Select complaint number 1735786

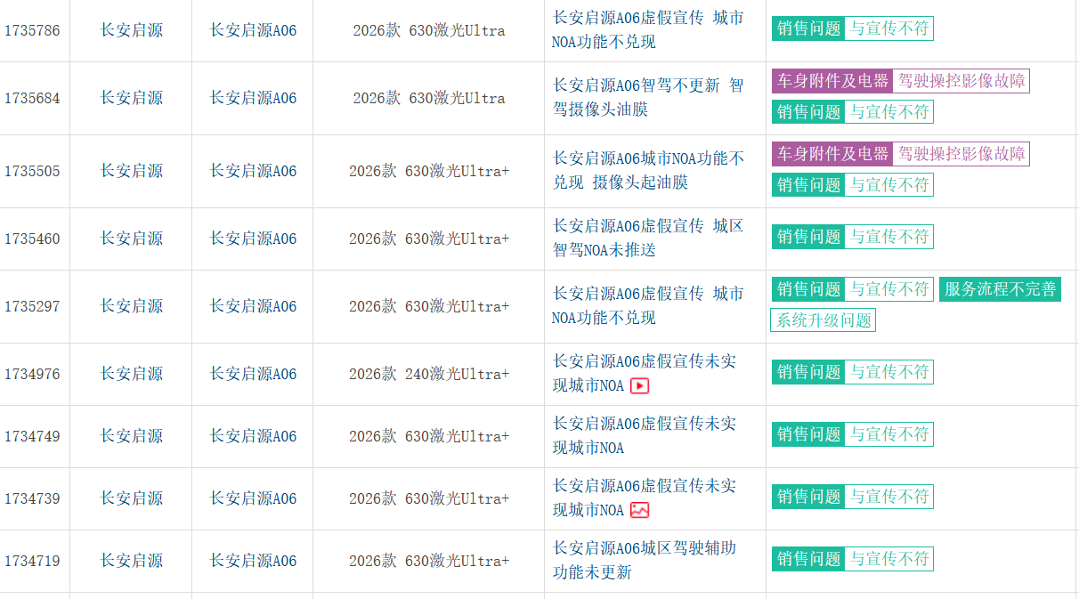(x=32, y=30)
